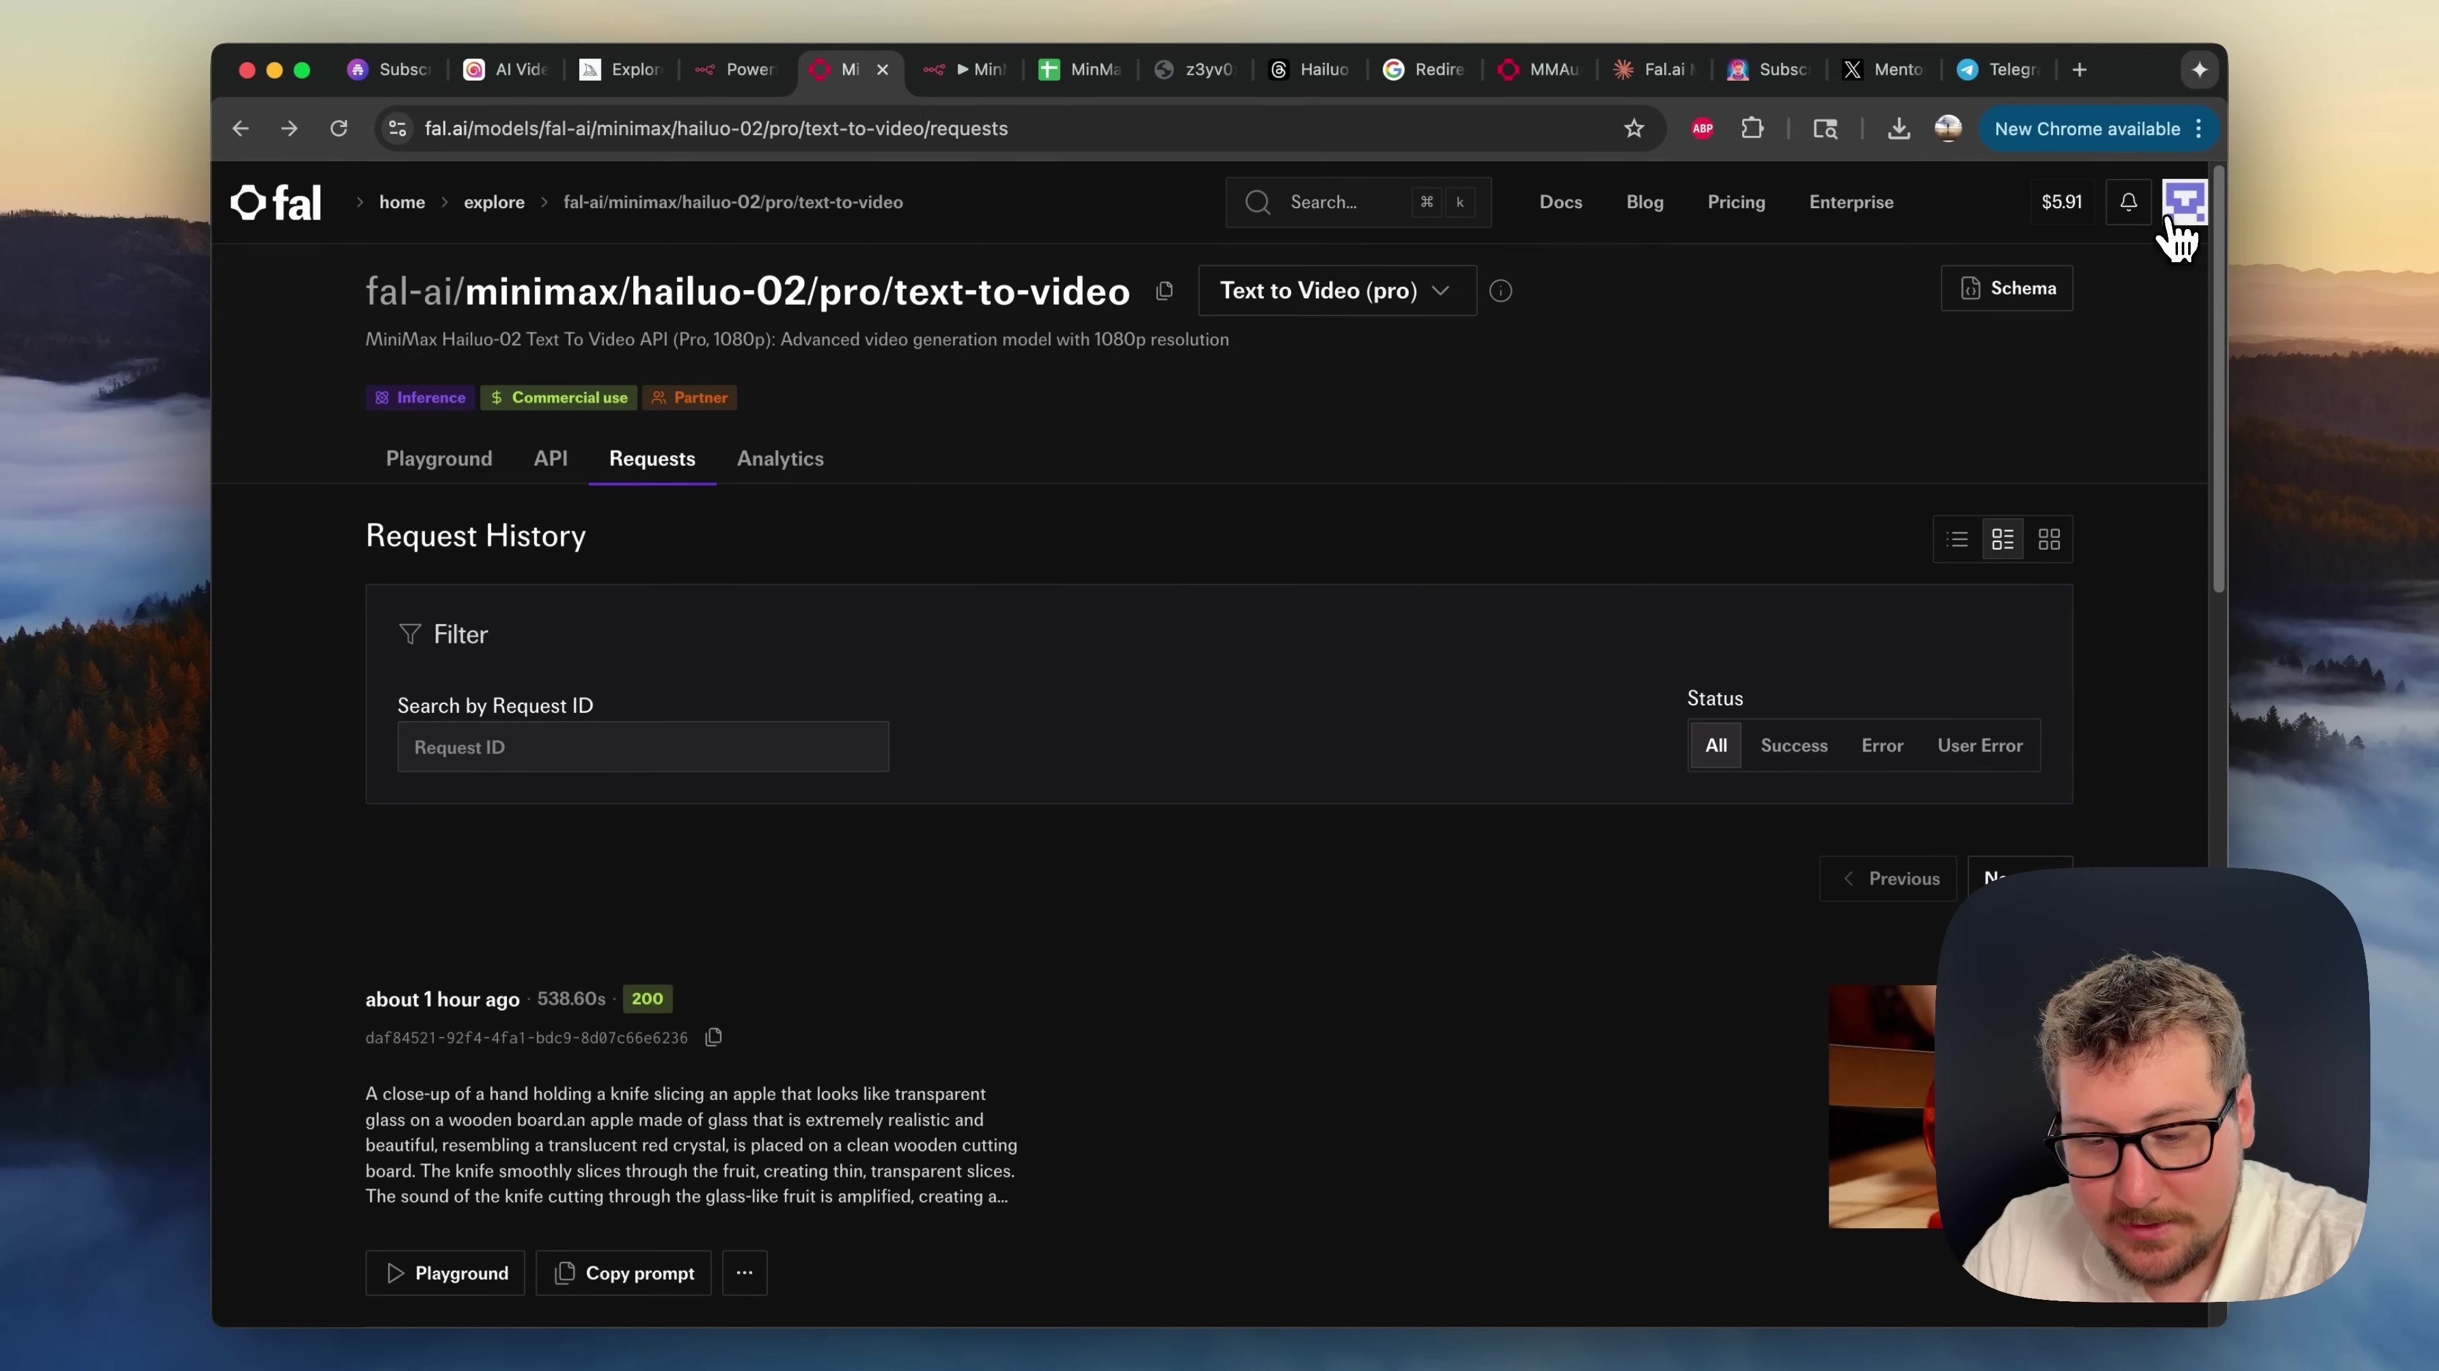Switch to the Mento X browser tab
The image size is (2439, 1371).
1884,70
